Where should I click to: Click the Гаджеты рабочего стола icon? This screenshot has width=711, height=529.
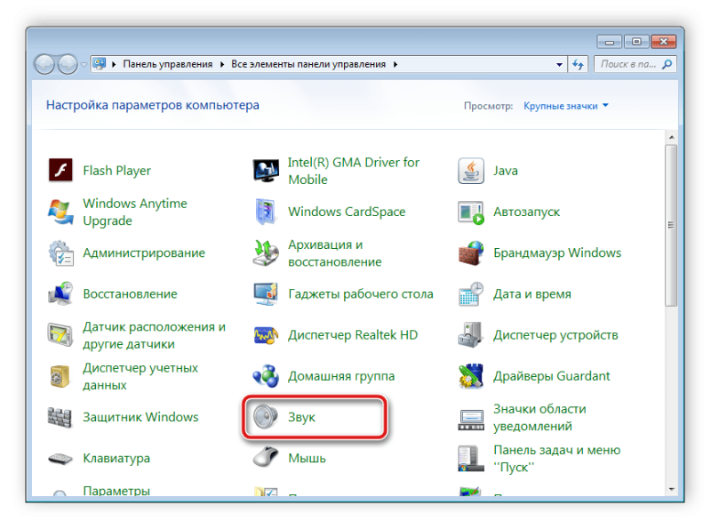click(266, 294)
